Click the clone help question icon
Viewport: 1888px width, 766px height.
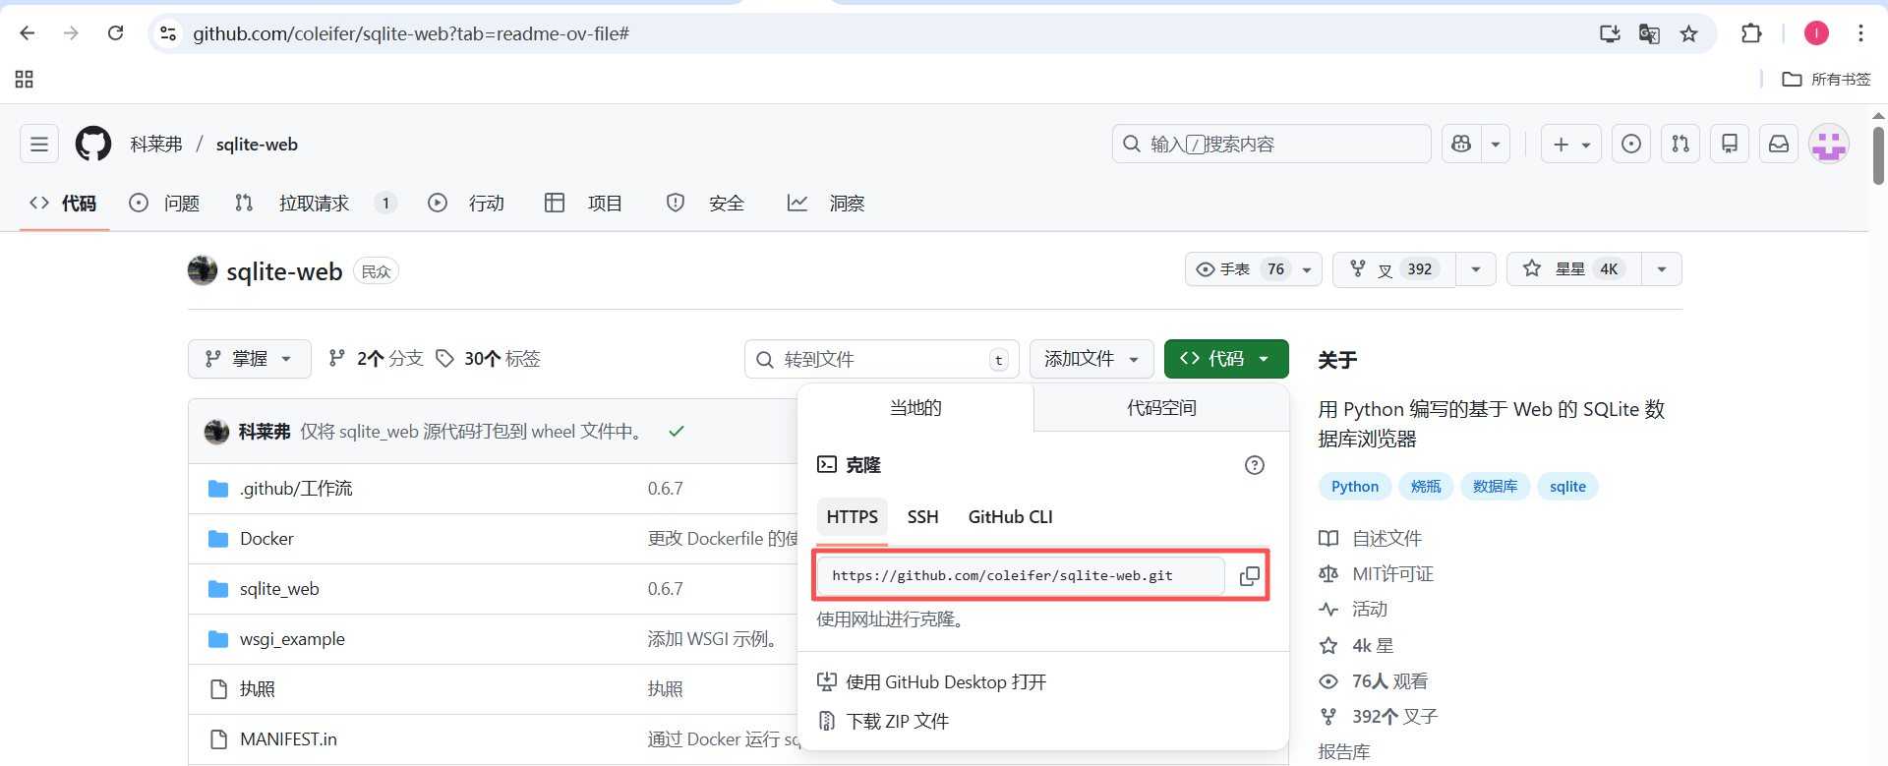pos(1255,465)
